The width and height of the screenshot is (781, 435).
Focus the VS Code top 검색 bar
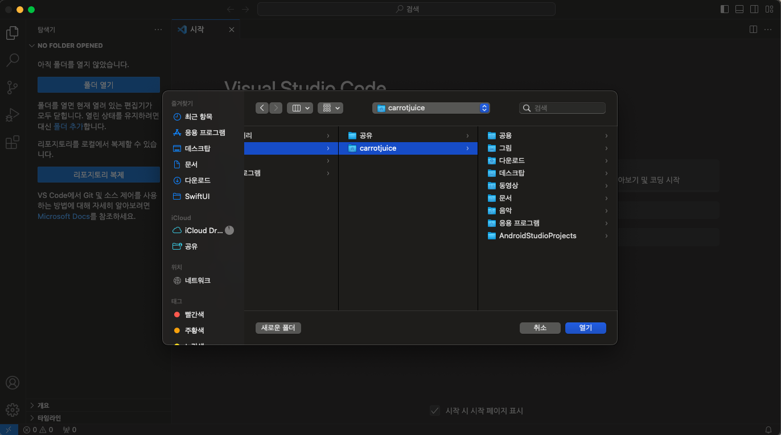click(x=406, y=9)
